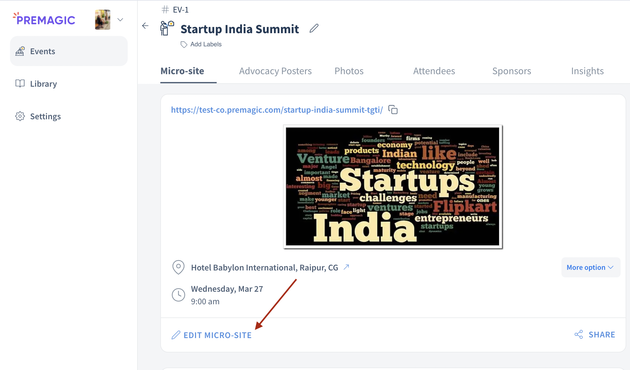Screen dimensions: 630x370
Task: Click the back arrow icon
Action: [x=145, y=26]
